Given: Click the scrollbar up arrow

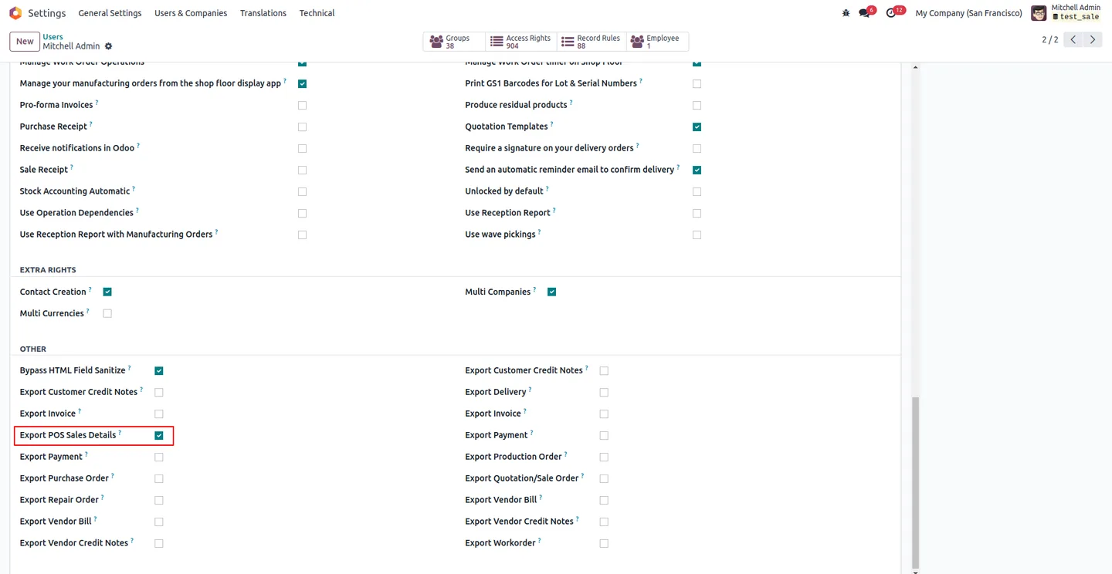Looking at the screenshot, I should [916, 68].
